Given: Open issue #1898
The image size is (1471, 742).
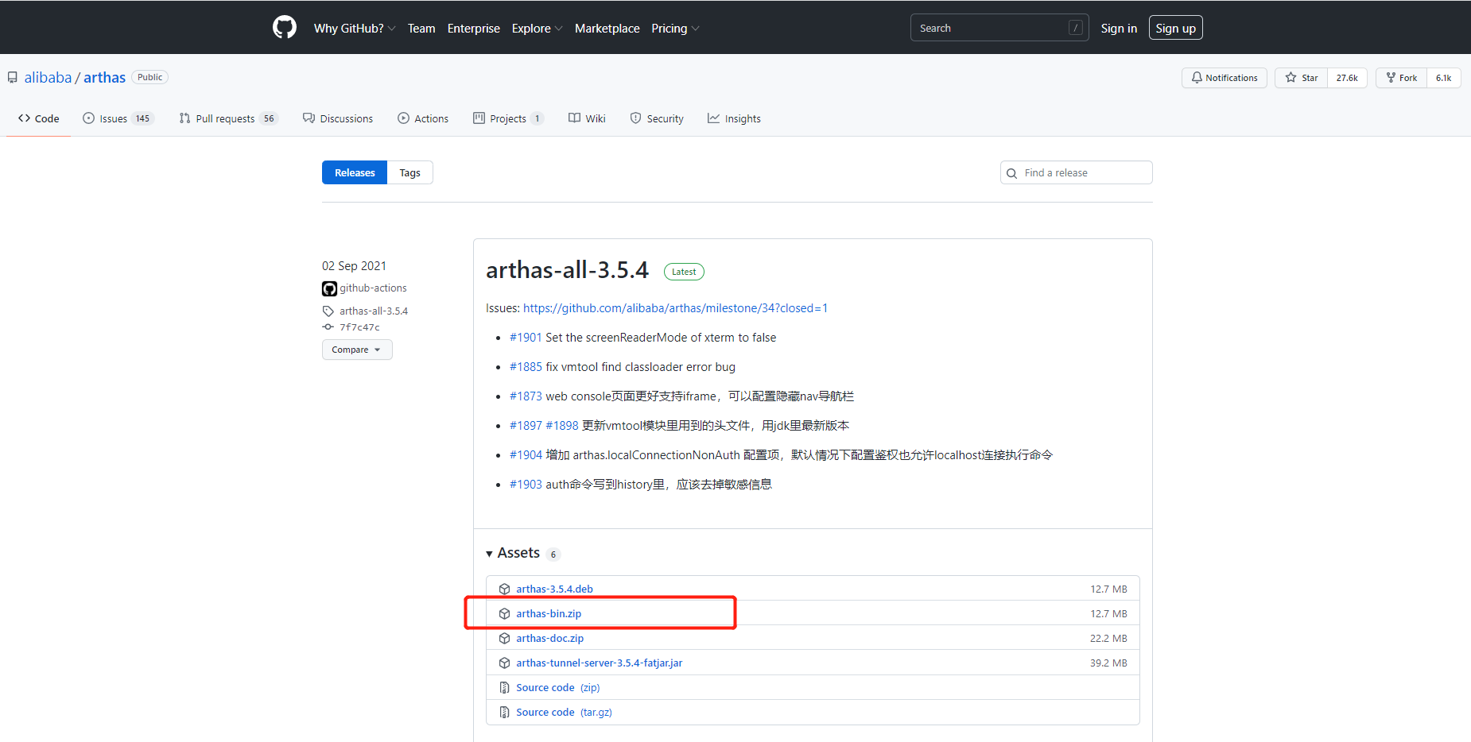Looking at the screenshot, I should coord(562,426).
